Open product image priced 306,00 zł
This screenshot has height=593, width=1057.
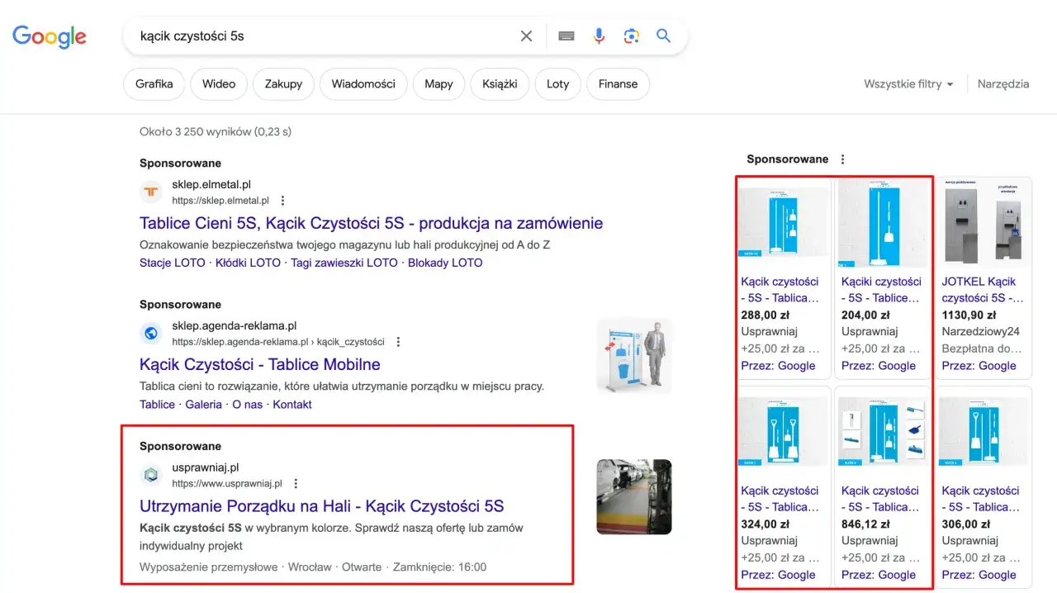pos(984,433)
